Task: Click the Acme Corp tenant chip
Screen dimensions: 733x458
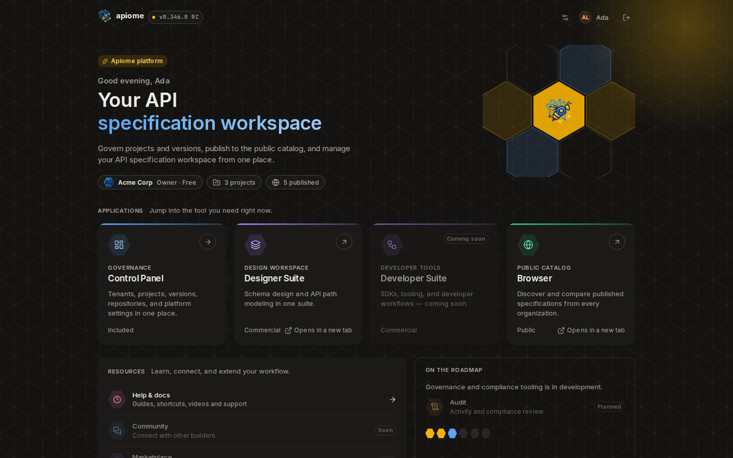Action: coord(150,182)
